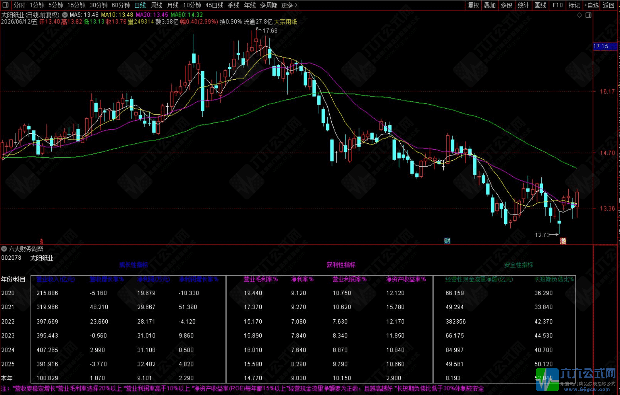The height and width of the screenshot is (395, 620).
Task: Toggle the side panel icon beside the diamond
Action: pos(588,15)
